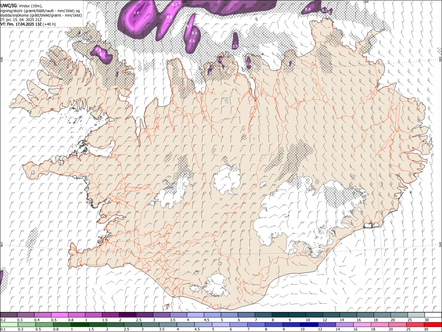Viewport: 442px width, 332px height.
Task: Click the 1.6 snowfall maximum label
Action: coord(136,13)
